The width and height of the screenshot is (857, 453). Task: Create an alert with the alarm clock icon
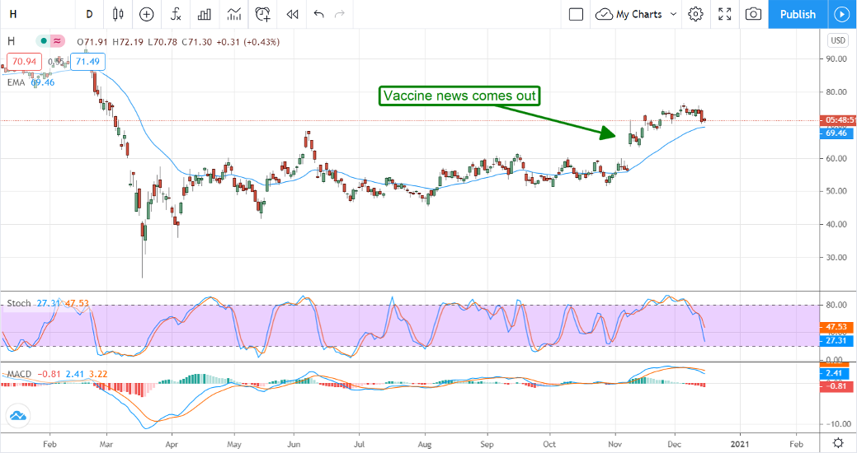click(263, 14)
